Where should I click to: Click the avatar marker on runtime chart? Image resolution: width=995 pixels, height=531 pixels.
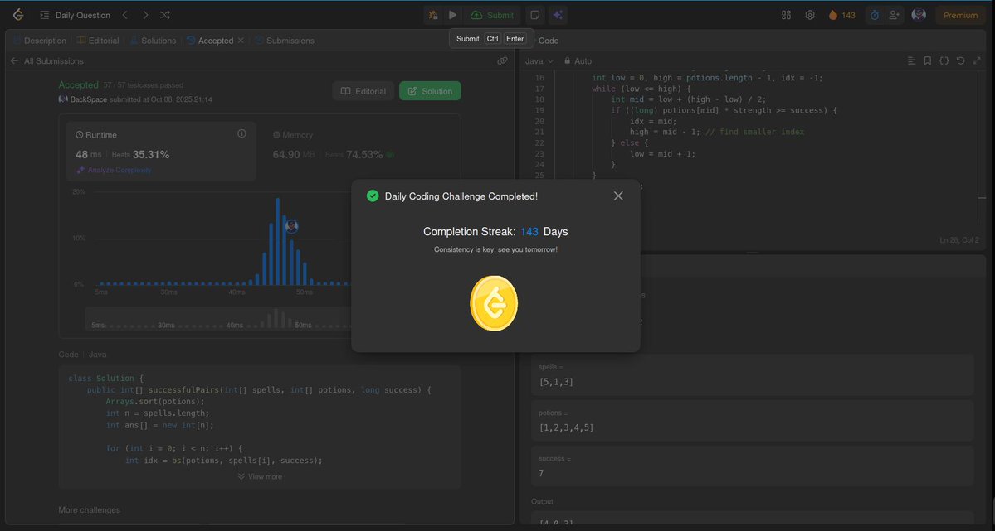291,226
